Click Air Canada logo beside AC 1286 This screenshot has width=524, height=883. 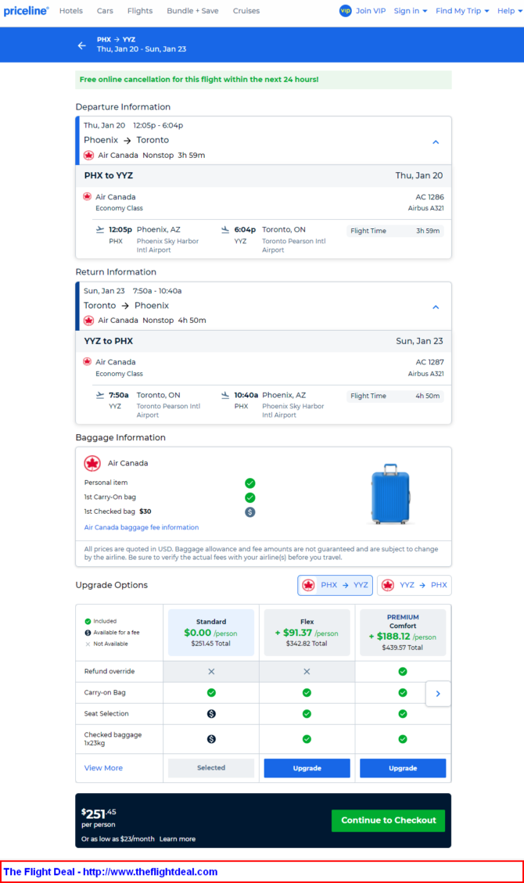(x=88, y=196)
